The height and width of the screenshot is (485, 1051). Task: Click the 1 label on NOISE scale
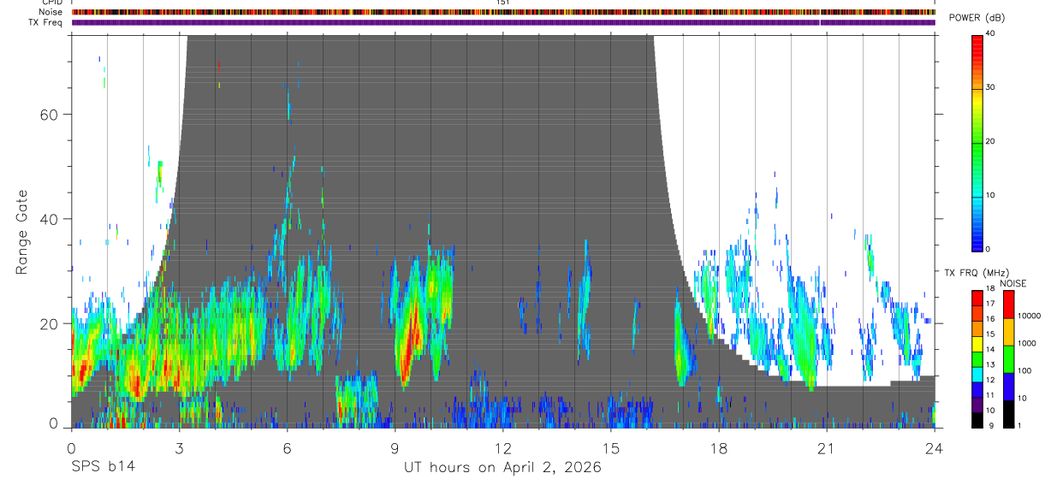click(1019, 425)
